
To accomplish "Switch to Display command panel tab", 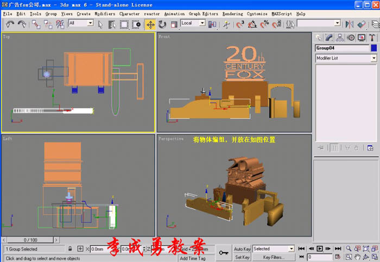I will pos(362,38).
